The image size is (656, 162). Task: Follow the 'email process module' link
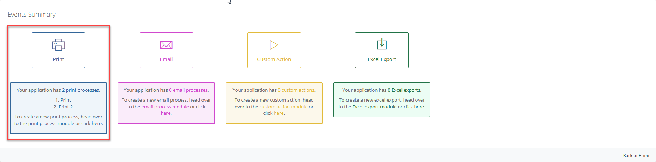click(x=165, y=107)
